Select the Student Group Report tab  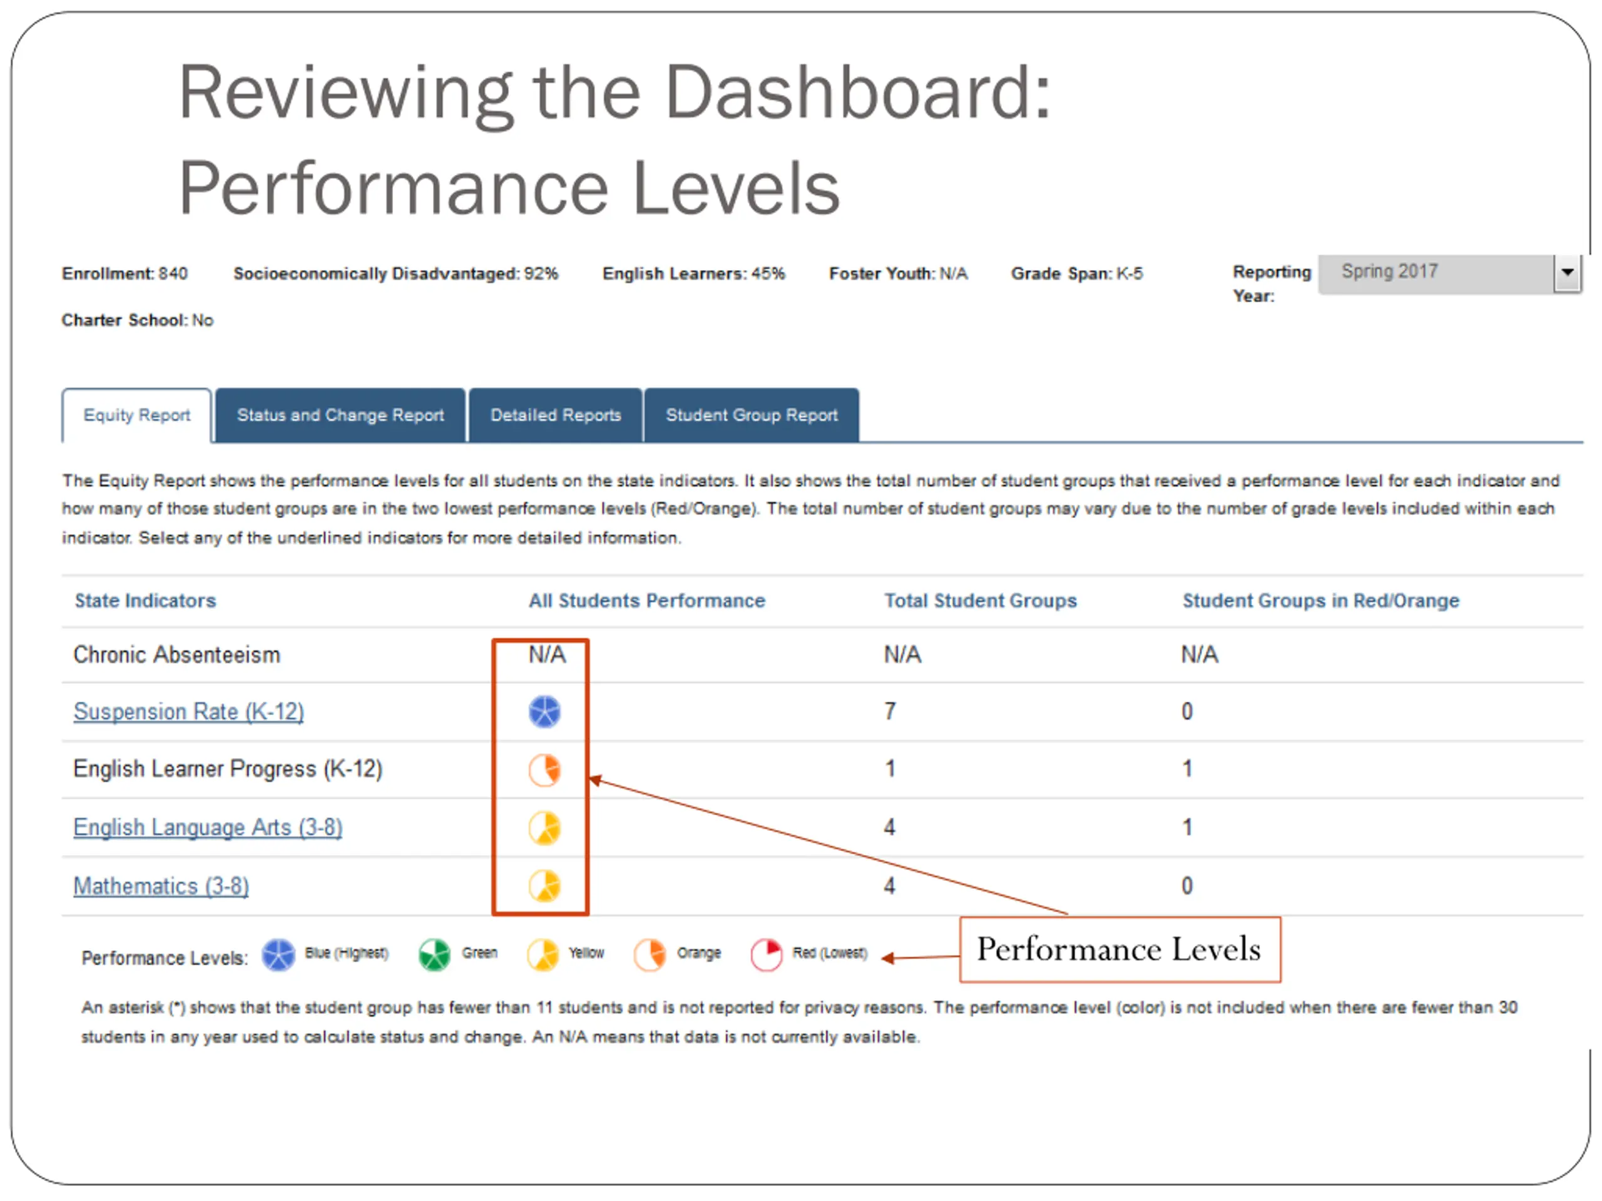[x=751, y=415]
